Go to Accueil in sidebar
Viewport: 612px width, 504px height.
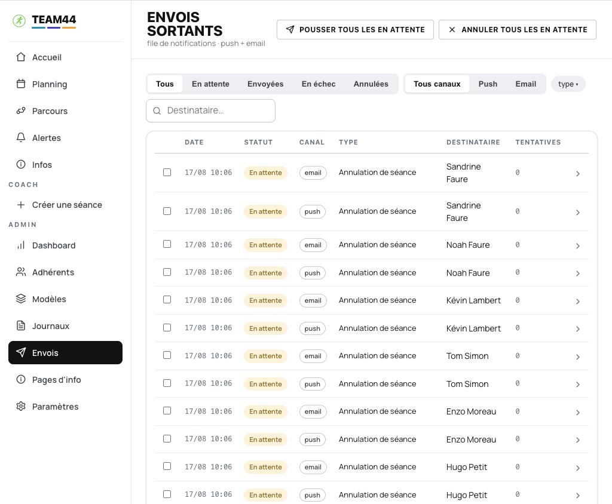(65, 57)
